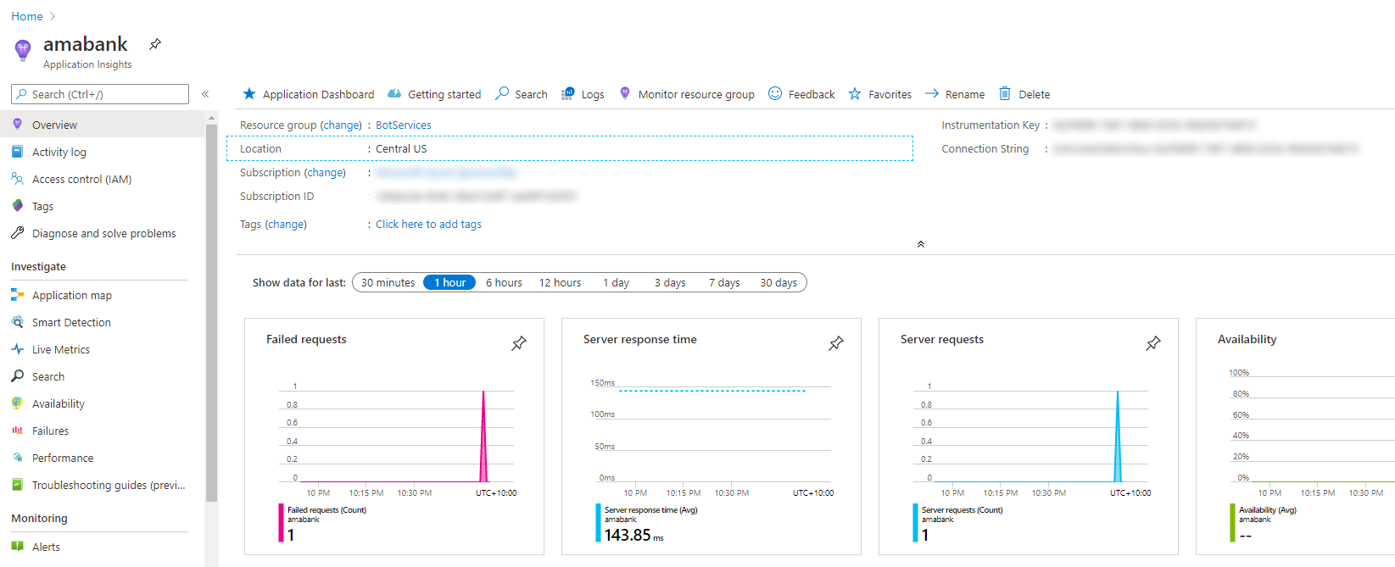
Task: Click the Server requests (Count) legend label
Action: tap(962, 510)
